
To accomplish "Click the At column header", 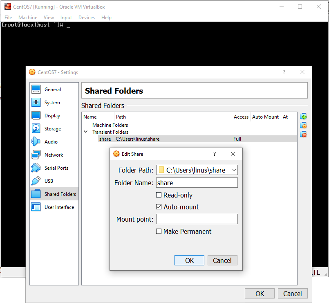I will pyautogui.click(x=289, y=117).
